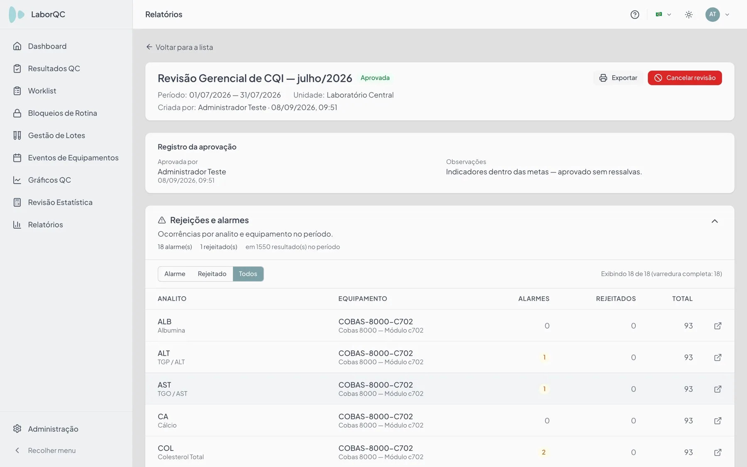
Task: Go back via Voltar para a lista
Action: pyautogui.click(x=179, y=47)
